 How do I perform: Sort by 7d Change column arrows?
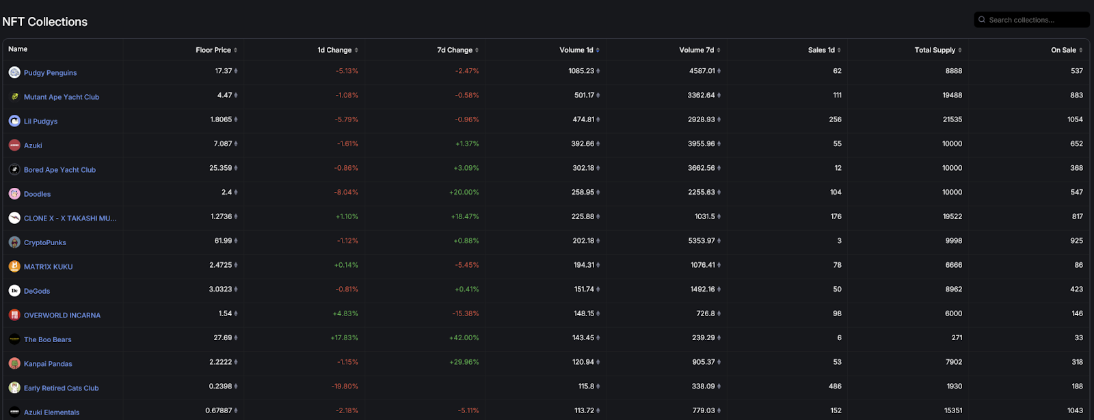[x=477, y=50]
